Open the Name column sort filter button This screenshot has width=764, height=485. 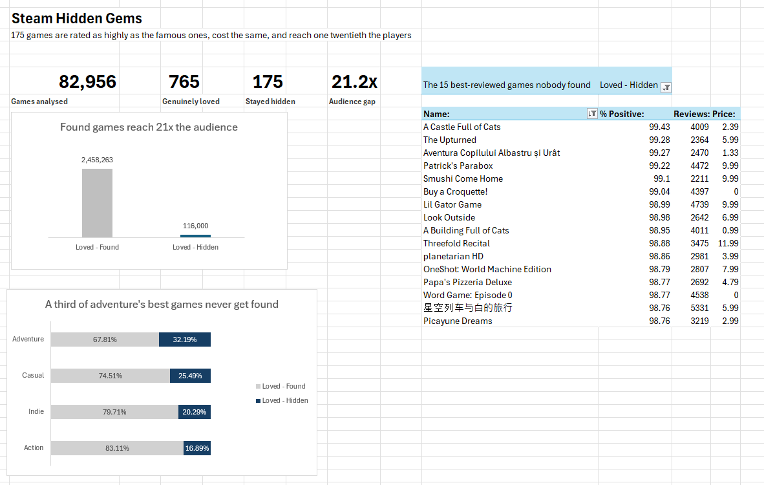[x=592, y=114]
